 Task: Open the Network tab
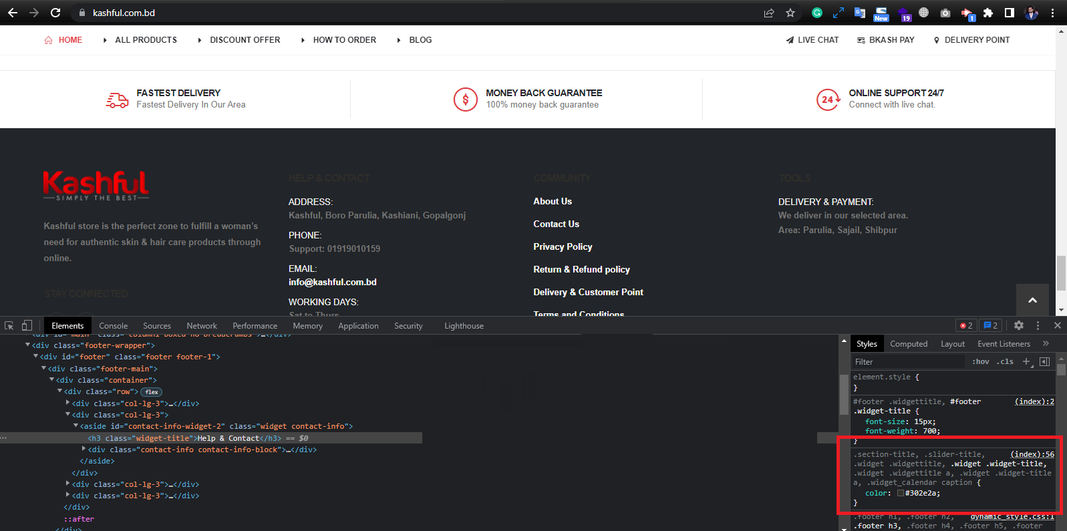202,325
